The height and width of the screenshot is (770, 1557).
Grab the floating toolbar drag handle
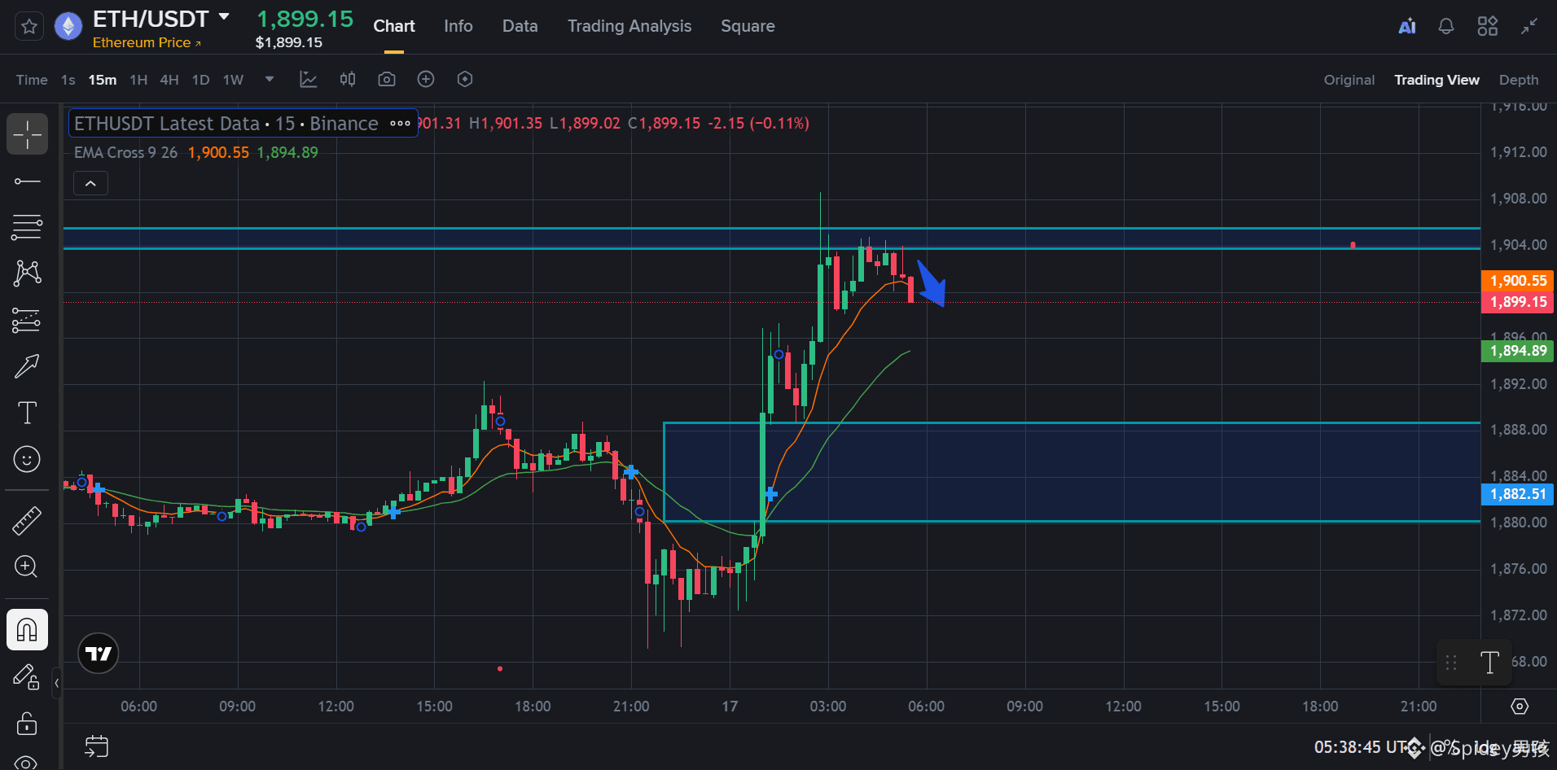pos(1451,663)
